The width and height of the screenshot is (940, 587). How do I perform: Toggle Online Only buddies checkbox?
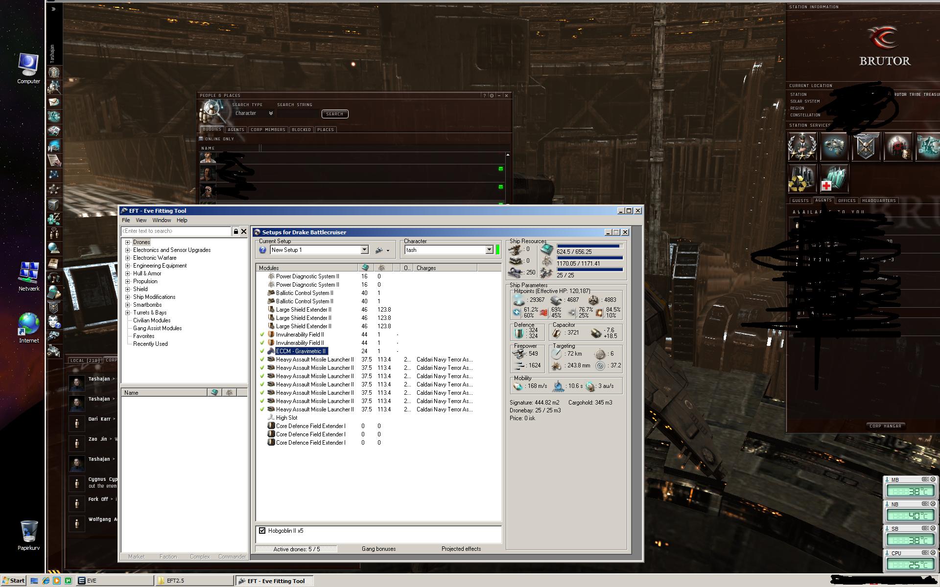click(x=201, y=139)
